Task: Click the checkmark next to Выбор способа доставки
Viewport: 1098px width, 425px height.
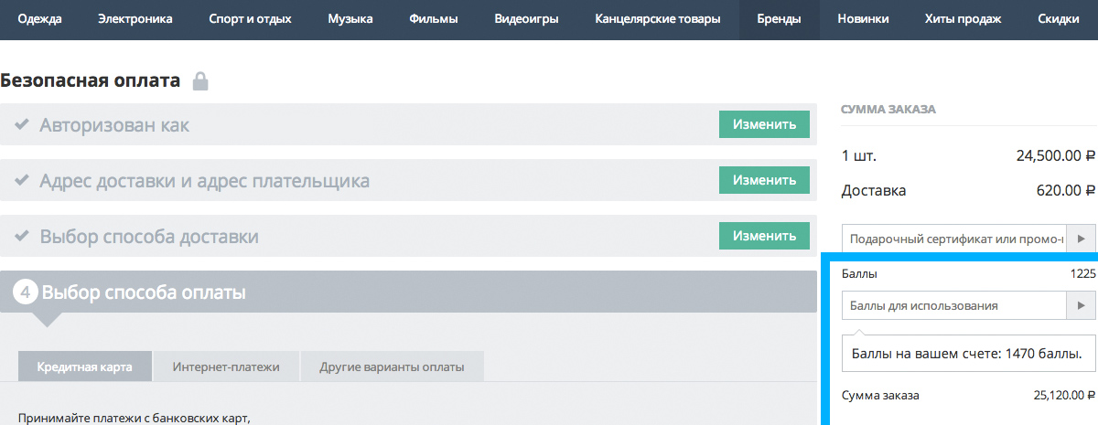Action: (x=21, y=237)
